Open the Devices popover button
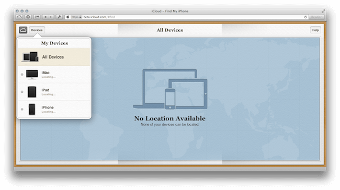340x190 pixels. (x=37, y=30)
